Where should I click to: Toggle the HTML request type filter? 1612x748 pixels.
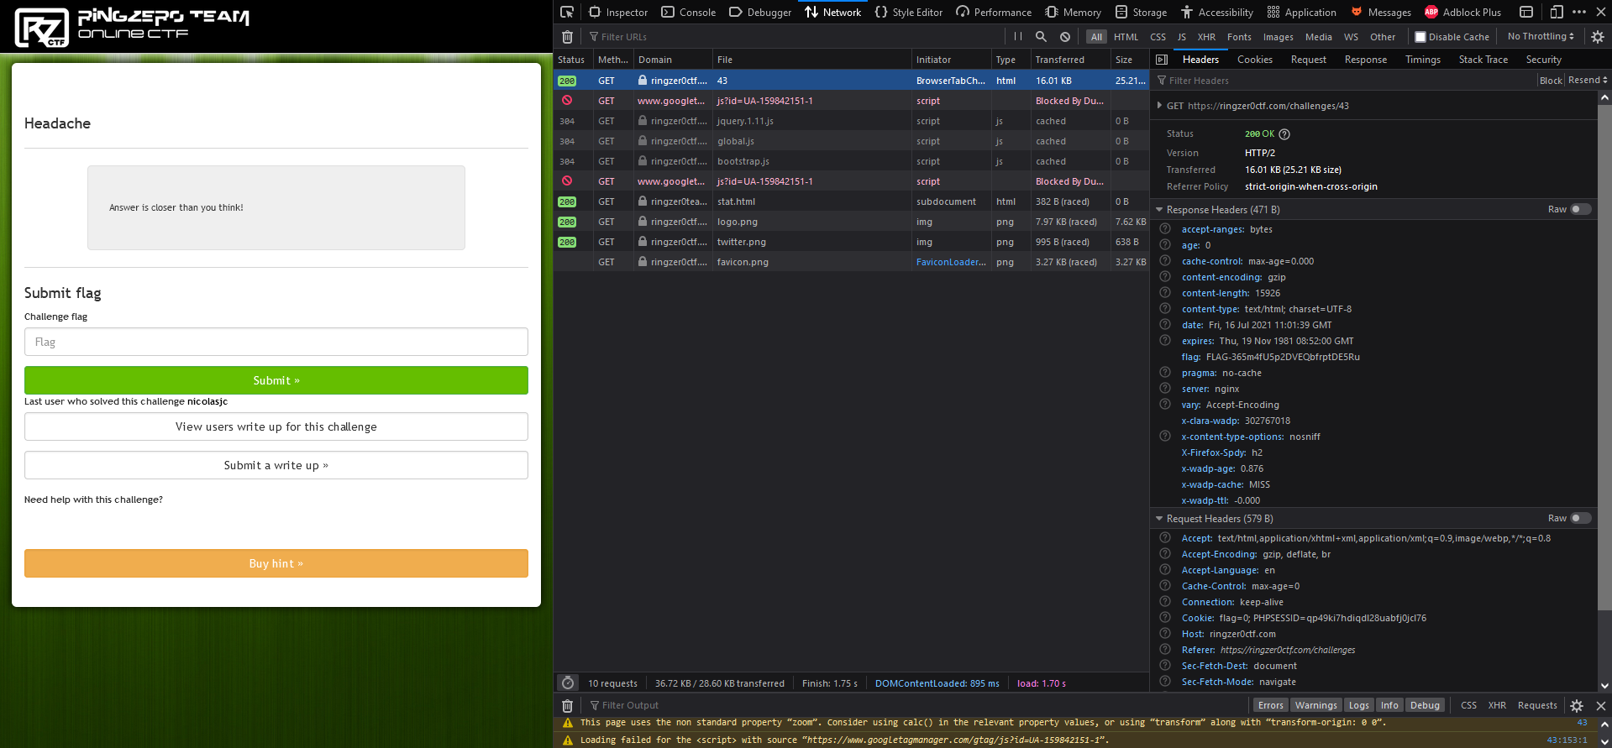[x=1126, y=37]
